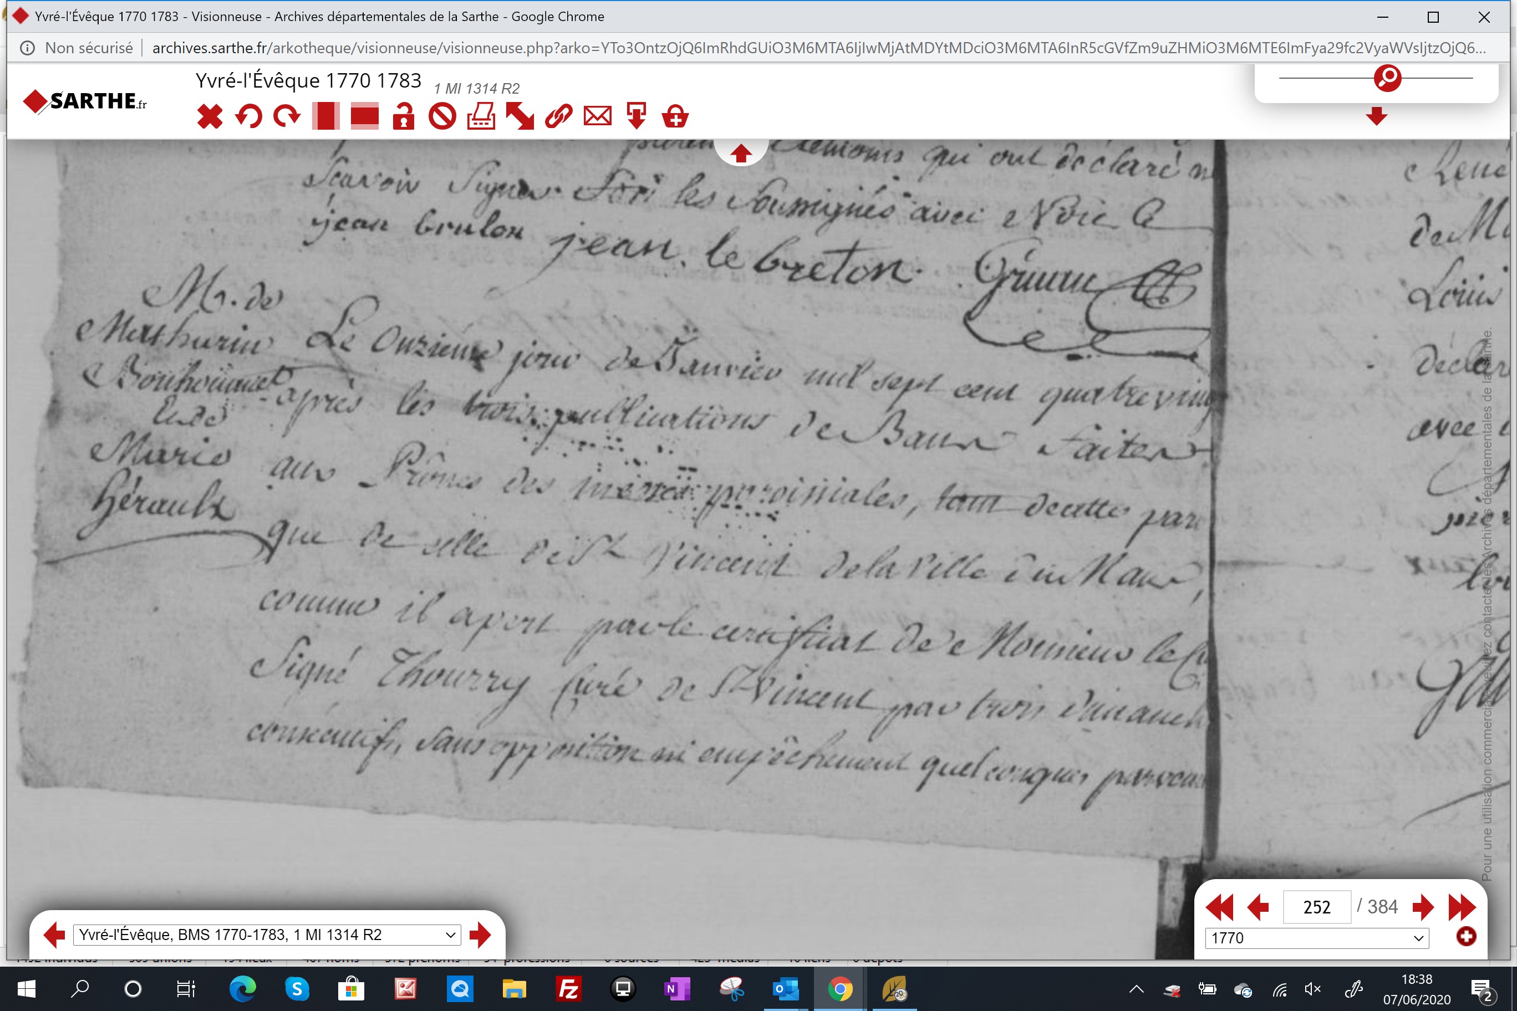Download the image with the down arrow icon
This screenshot has height=1011, width=1517.
point(637,117)
